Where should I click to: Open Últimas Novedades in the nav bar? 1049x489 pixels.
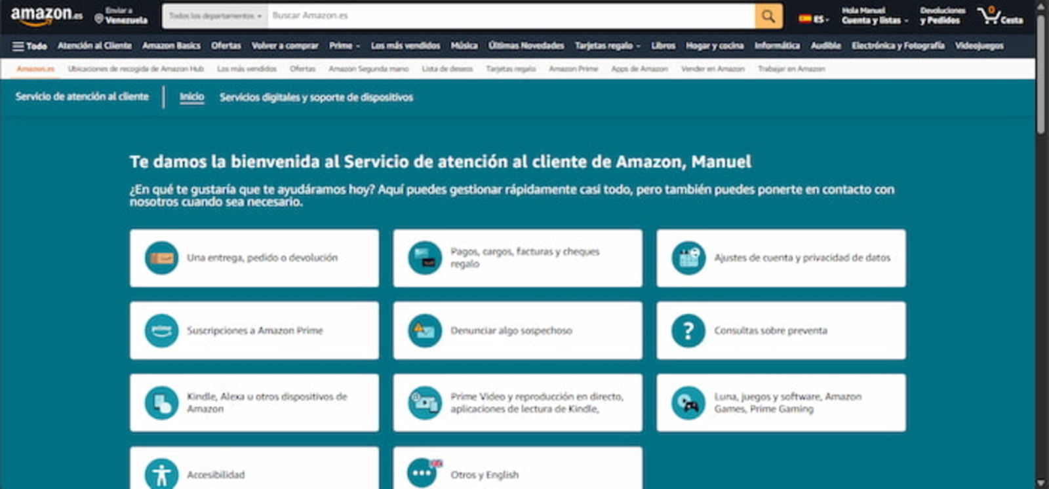coord(526,46)
